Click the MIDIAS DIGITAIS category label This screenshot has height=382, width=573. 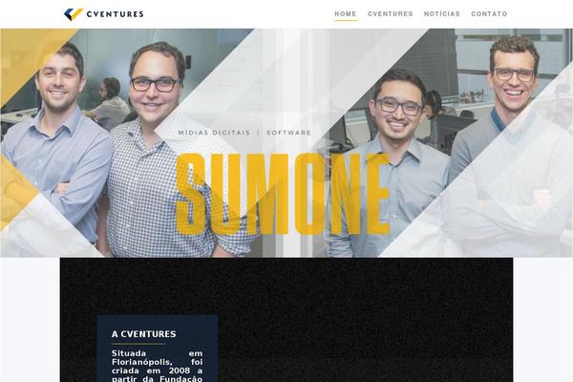(214, 133)
